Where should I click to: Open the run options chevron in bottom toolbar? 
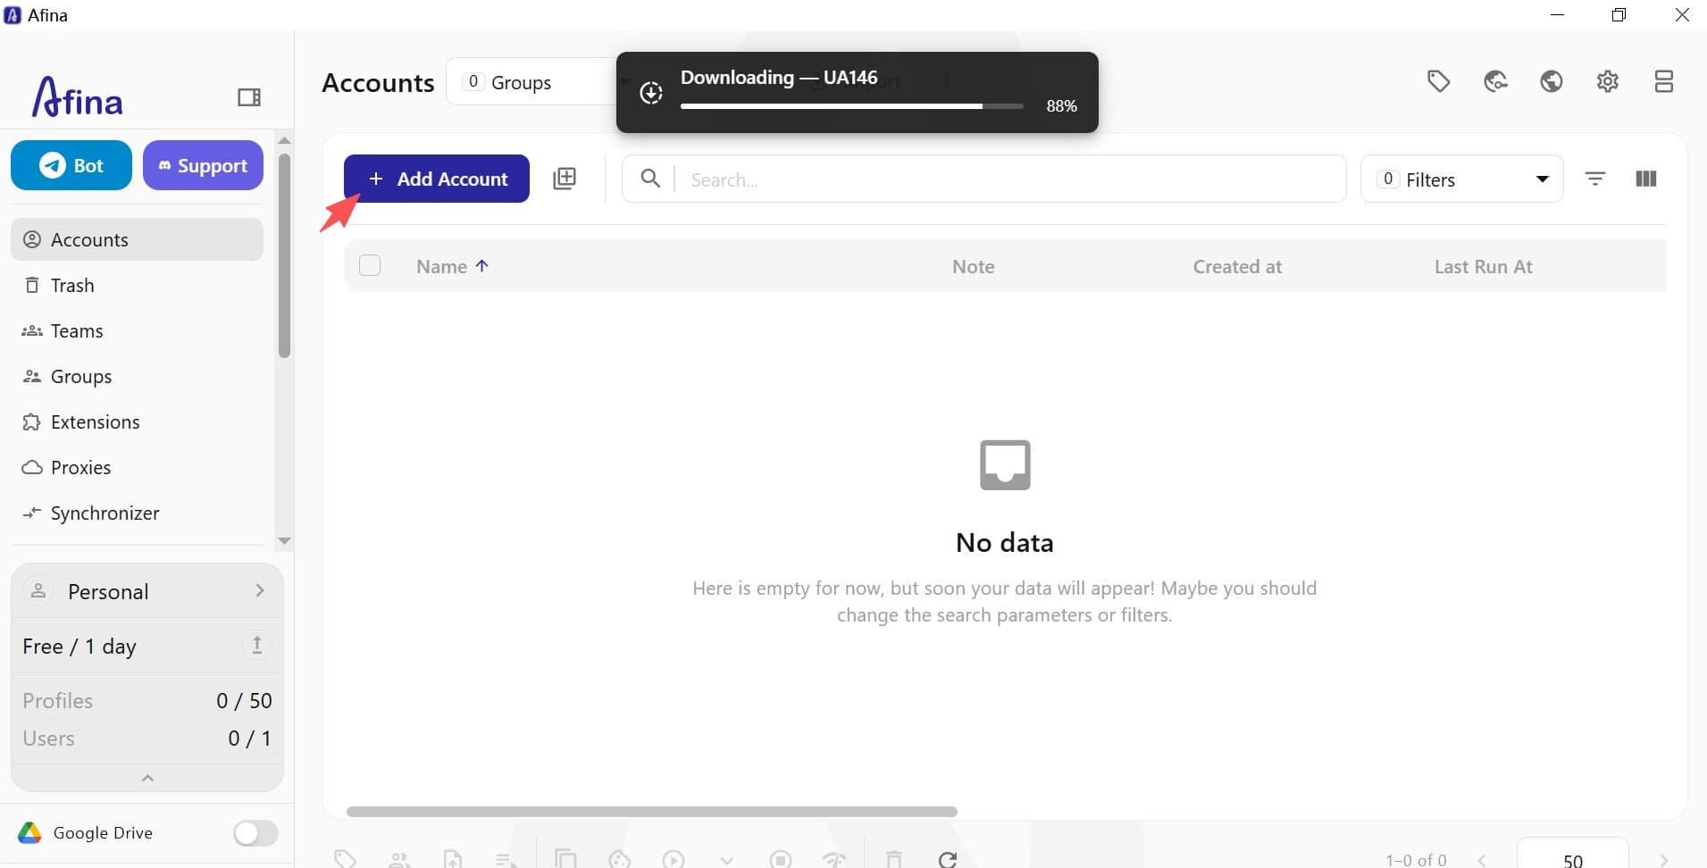click(727, 860)
